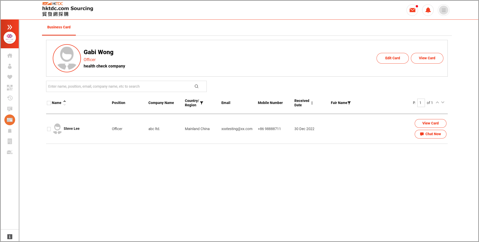Open the Received Date options dots
479x242 pixels.
312,103
